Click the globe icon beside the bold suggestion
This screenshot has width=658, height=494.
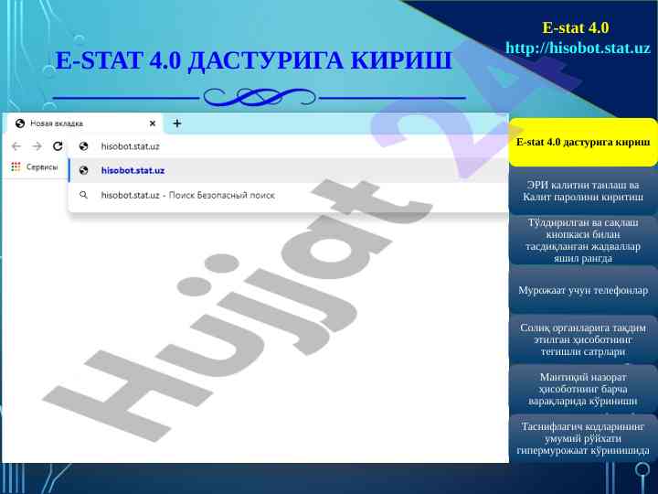[x=83, y=170]
